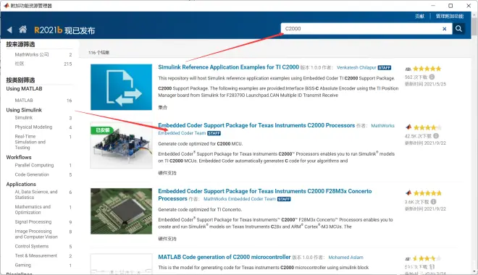Screen dimensions: 478x275
Task: Open the C2000 Processors board thumbnail
Action: click(122, 145)
